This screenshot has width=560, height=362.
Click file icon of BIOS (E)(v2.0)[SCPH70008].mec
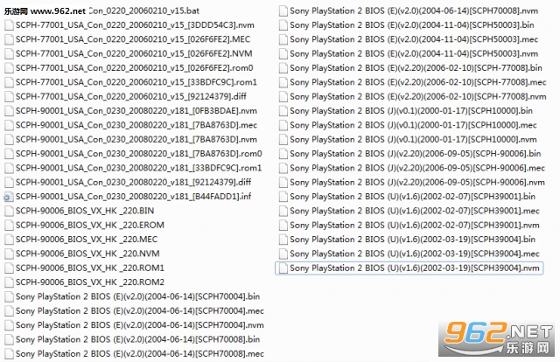pos(9,354)
